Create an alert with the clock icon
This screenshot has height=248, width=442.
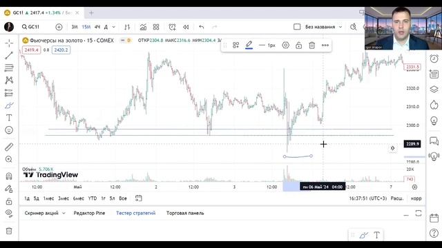pos(172,27)
